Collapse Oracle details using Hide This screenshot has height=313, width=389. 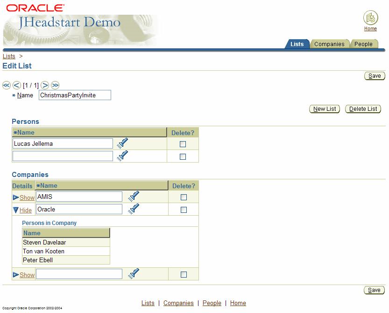click(25, 210)
